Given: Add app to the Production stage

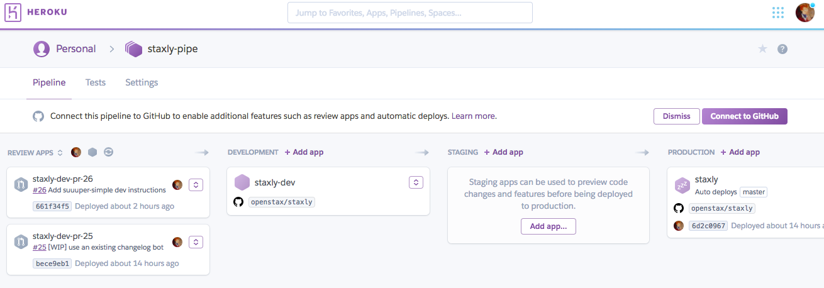Looking at the screenshot, I should [x=740, y=152].
